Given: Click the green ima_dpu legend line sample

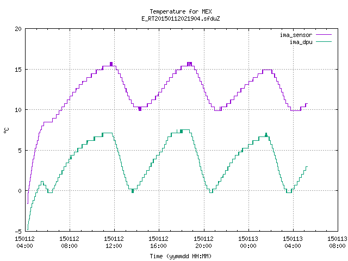Looking at the screenshot, I should point(324,41).
